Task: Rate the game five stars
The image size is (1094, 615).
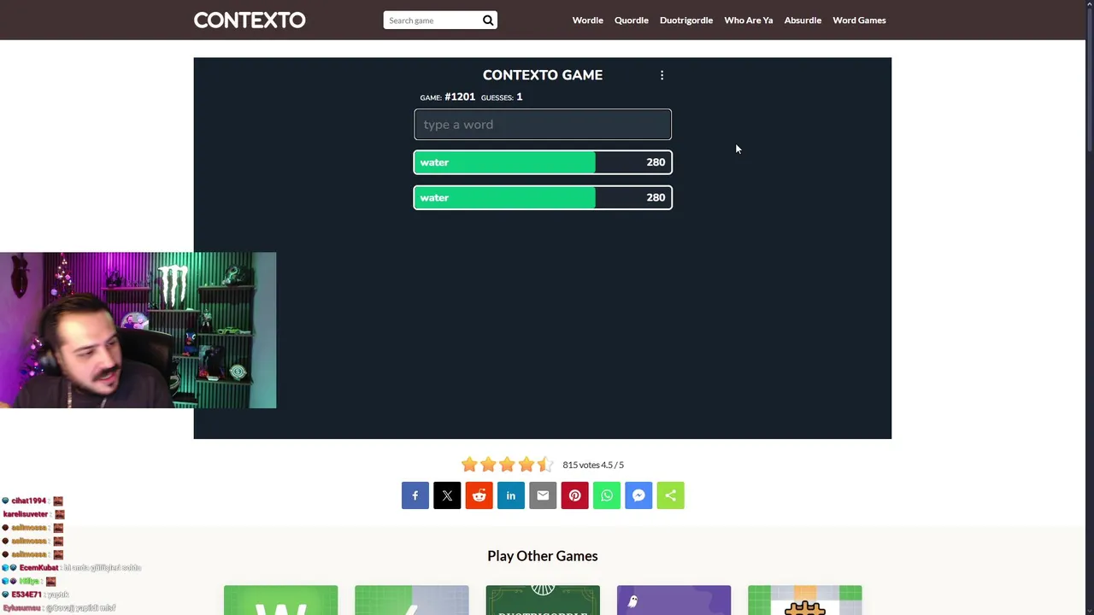Action: 544,465
